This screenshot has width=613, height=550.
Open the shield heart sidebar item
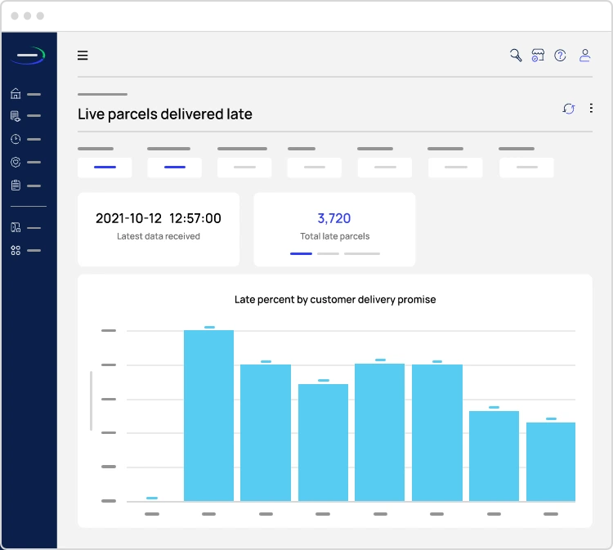[x=16, y=163]
